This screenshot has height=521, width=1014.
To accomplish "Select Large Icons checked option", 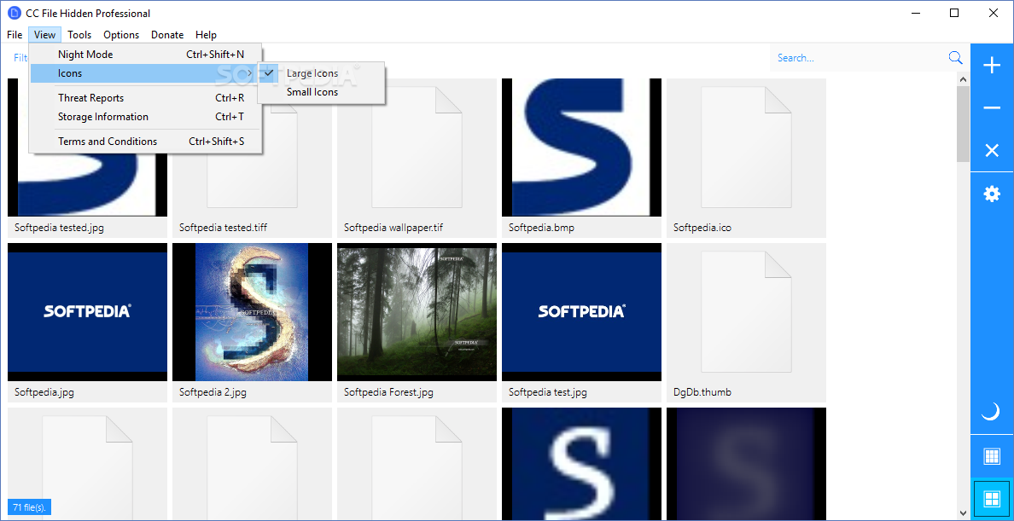I will (322, 73).
